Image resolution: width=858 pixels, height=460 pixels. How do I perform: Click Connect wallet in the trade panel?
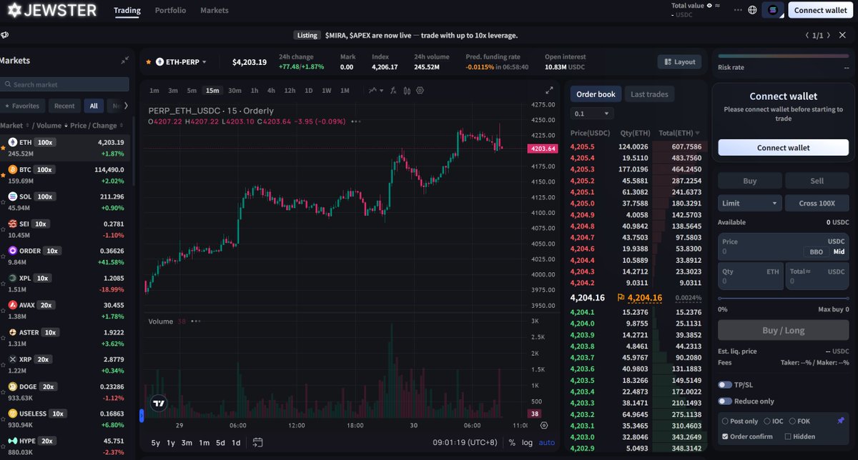click(x=784, y=148)
